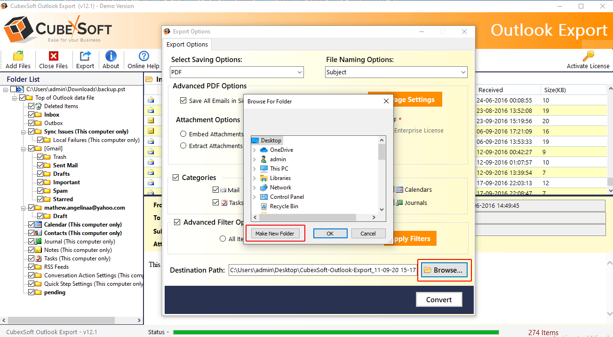Click the Calendars icon under Categories
The height and width of the screenshot is (337, 613).
[x=399, y=190]
